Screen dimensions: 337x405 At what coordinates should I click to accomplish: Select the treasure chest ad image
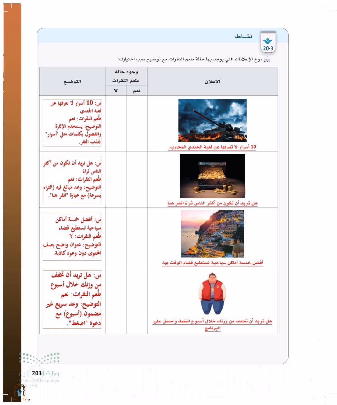click(x=212, y=176)
